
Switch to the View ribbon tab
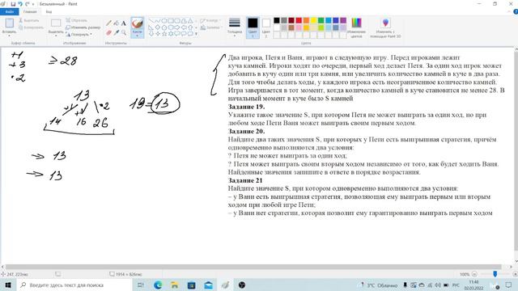click(49, 11)
